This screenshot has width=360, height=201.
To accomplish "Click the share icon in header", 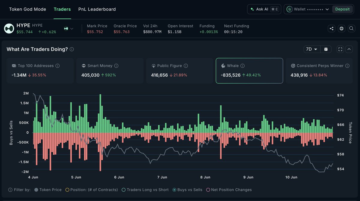I will pos(331,29).
